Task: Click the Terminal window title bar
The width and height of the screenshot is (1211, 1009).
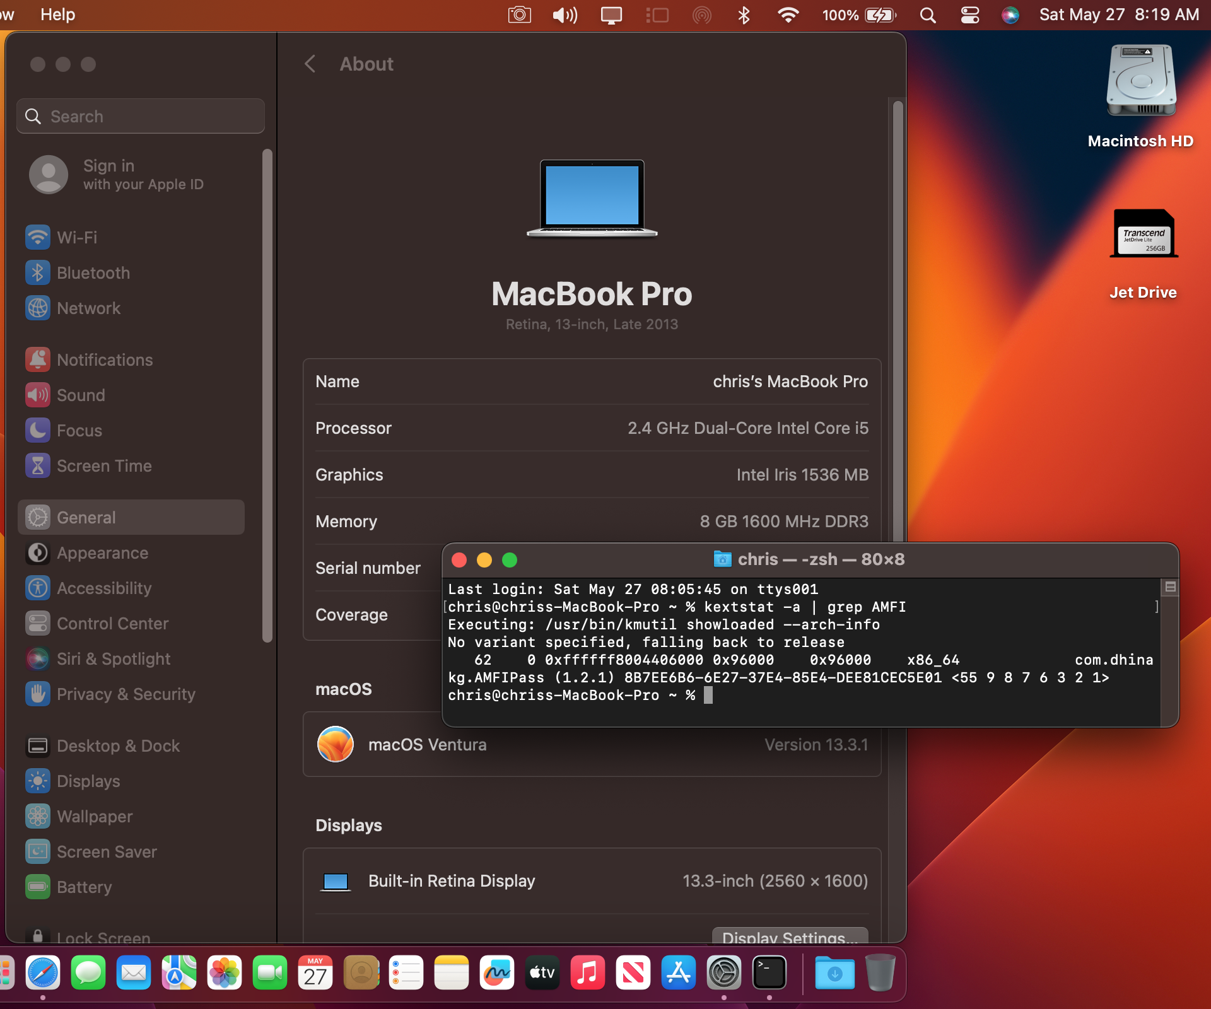Action: pos(810,560)
